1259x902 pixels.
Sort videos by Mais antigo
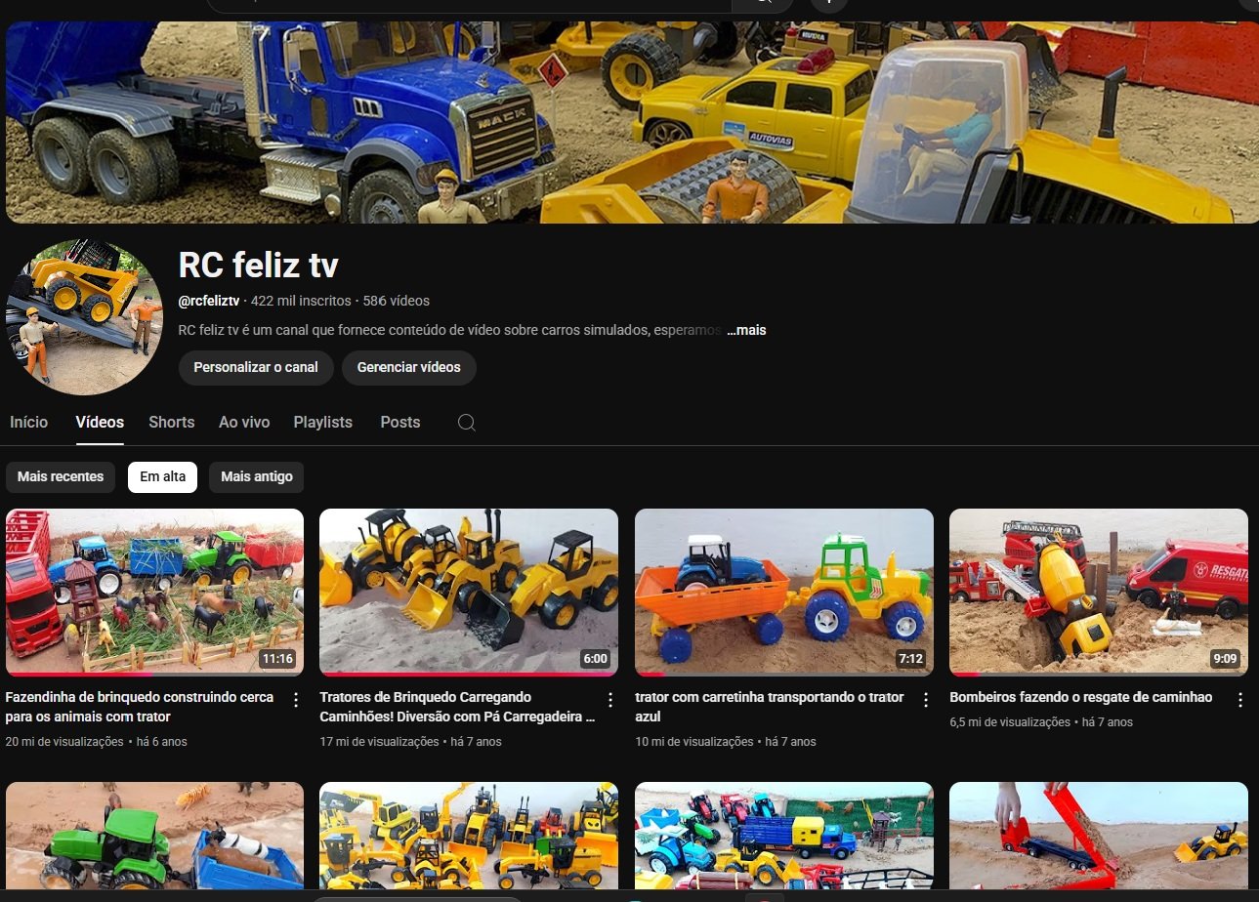pyautogui.click(x=256, y=477)
